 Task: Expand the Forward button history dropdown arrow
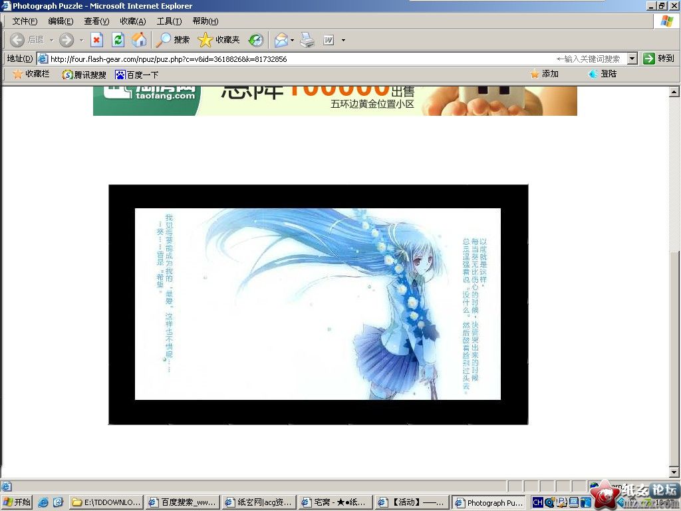[x=81, y=41]
